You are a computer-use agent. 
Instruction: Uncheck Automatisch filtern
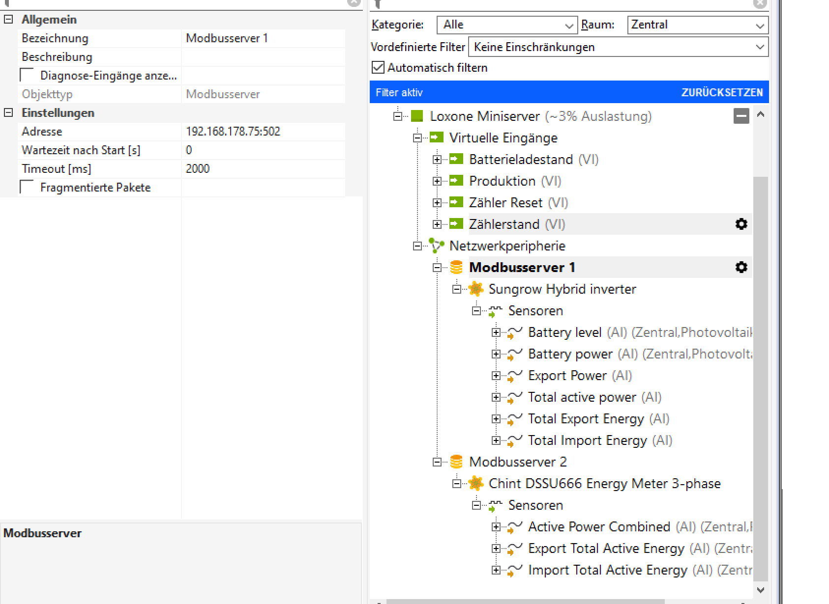point(378,67)
